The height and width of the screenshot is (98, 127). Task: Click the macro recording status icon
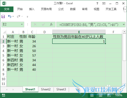coord(4,95)
